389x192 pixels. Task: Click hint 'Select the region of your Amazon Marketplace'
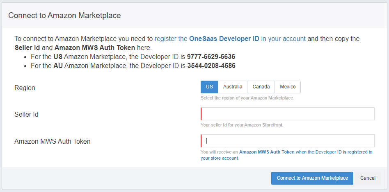247,98
